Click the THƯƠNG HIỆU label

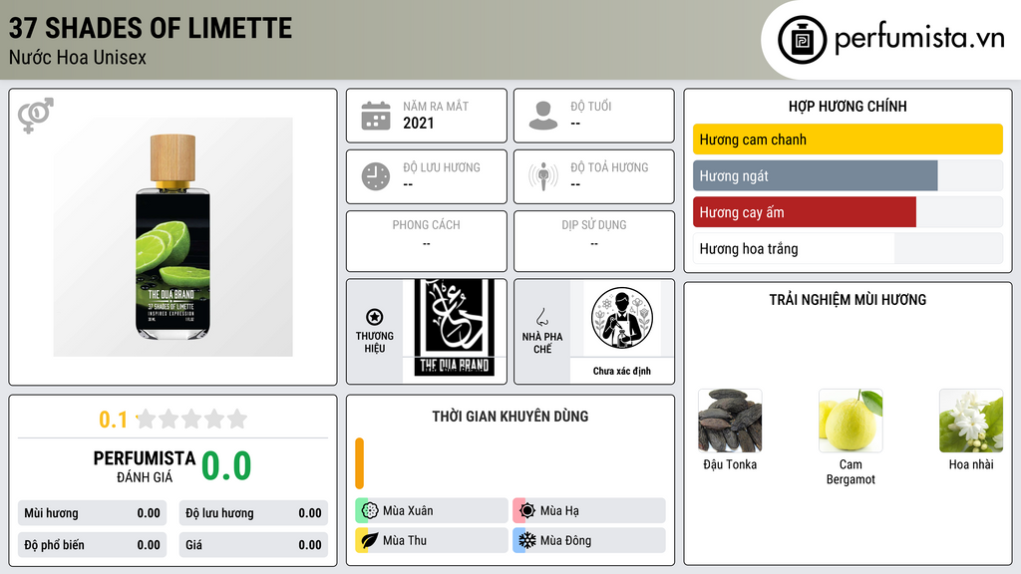point(375,342)
